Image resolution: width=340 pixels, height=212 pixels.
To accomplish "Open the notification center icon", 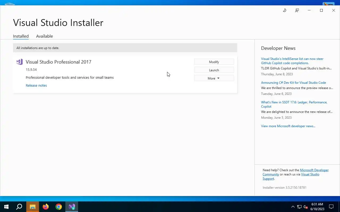I will [x=331, y=207].
